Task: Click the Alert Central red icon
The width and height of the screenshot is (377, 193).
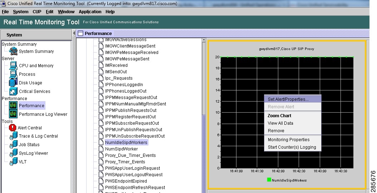Action: pyautogui.click(x=13, y=128)
